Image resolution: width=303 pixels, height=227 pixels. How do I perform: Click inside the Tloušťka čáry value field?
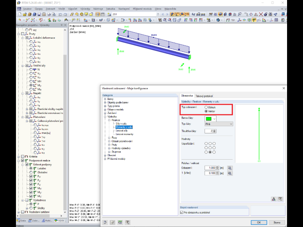(209, 131)
